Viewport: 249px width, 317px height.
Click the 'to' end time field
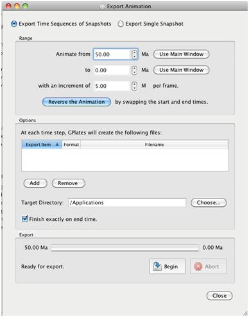112,70
